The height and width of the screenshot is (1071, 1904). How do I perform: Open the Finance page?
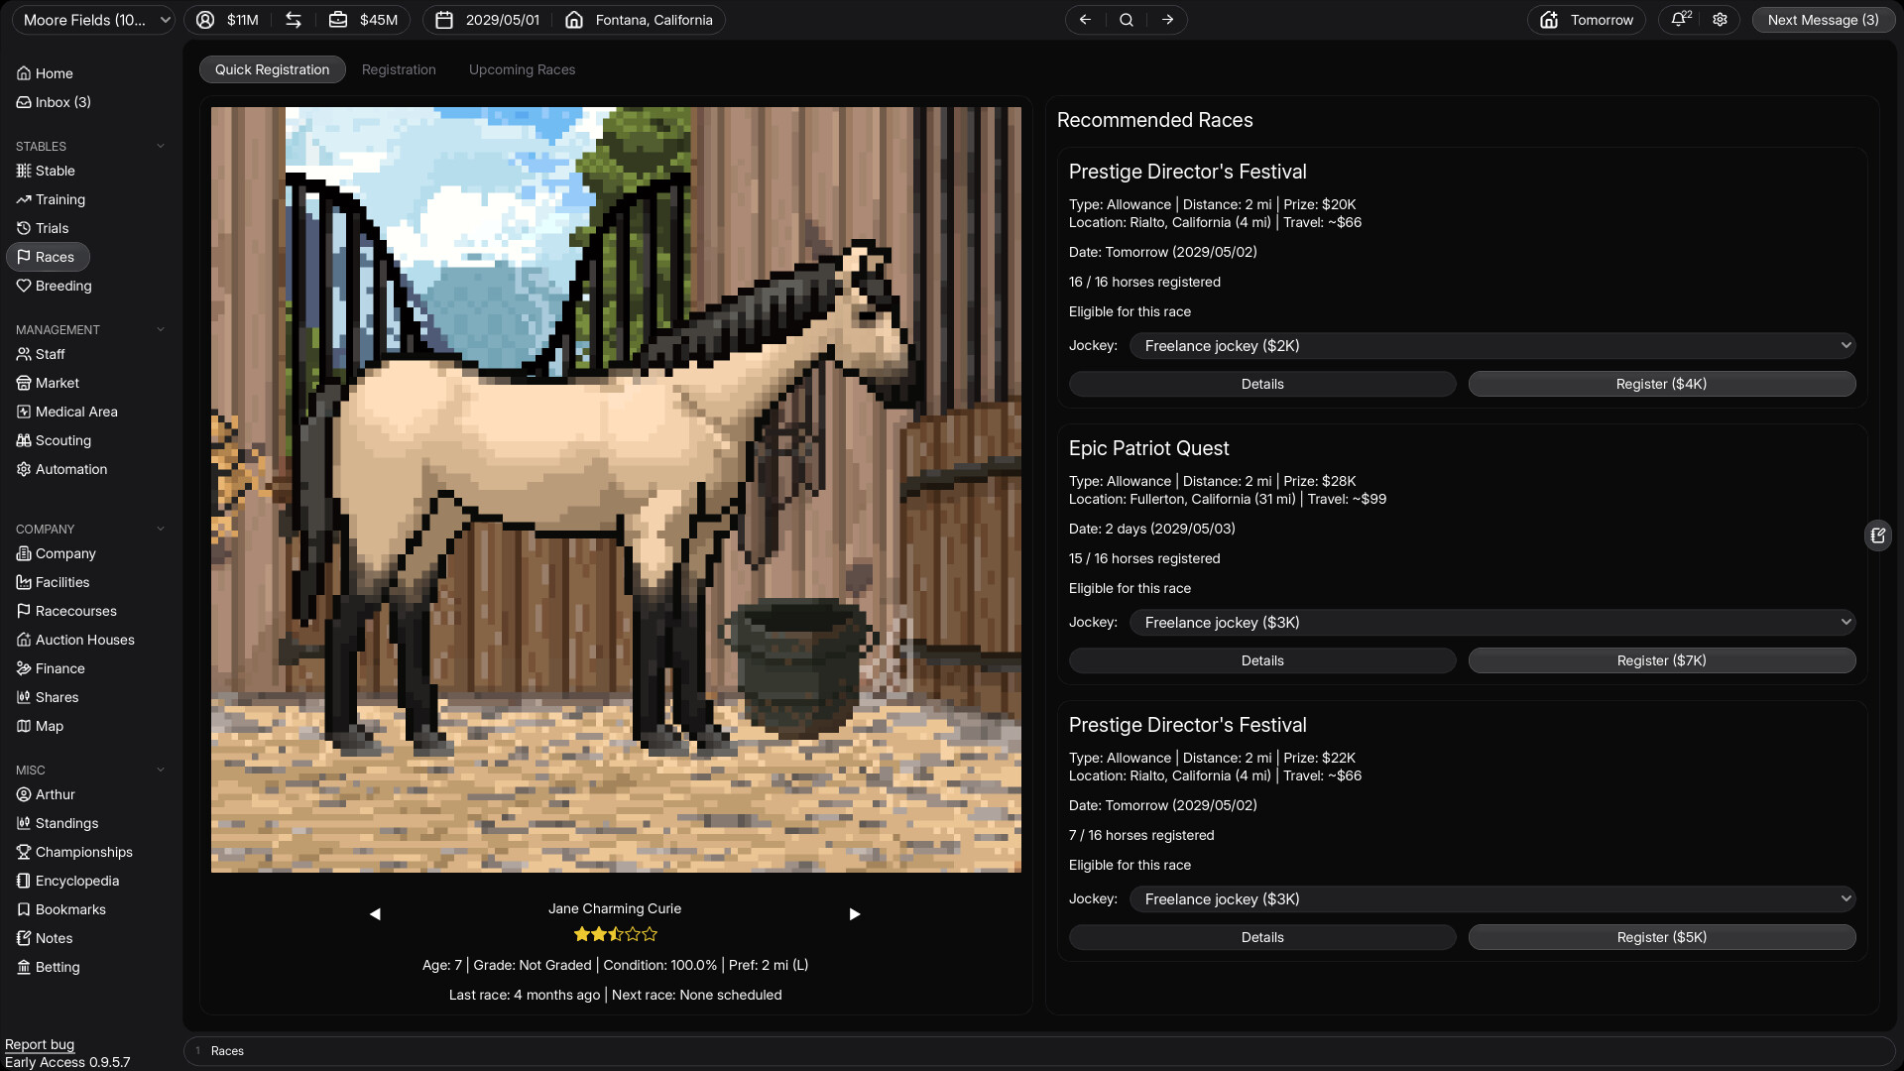pos(51,668)
